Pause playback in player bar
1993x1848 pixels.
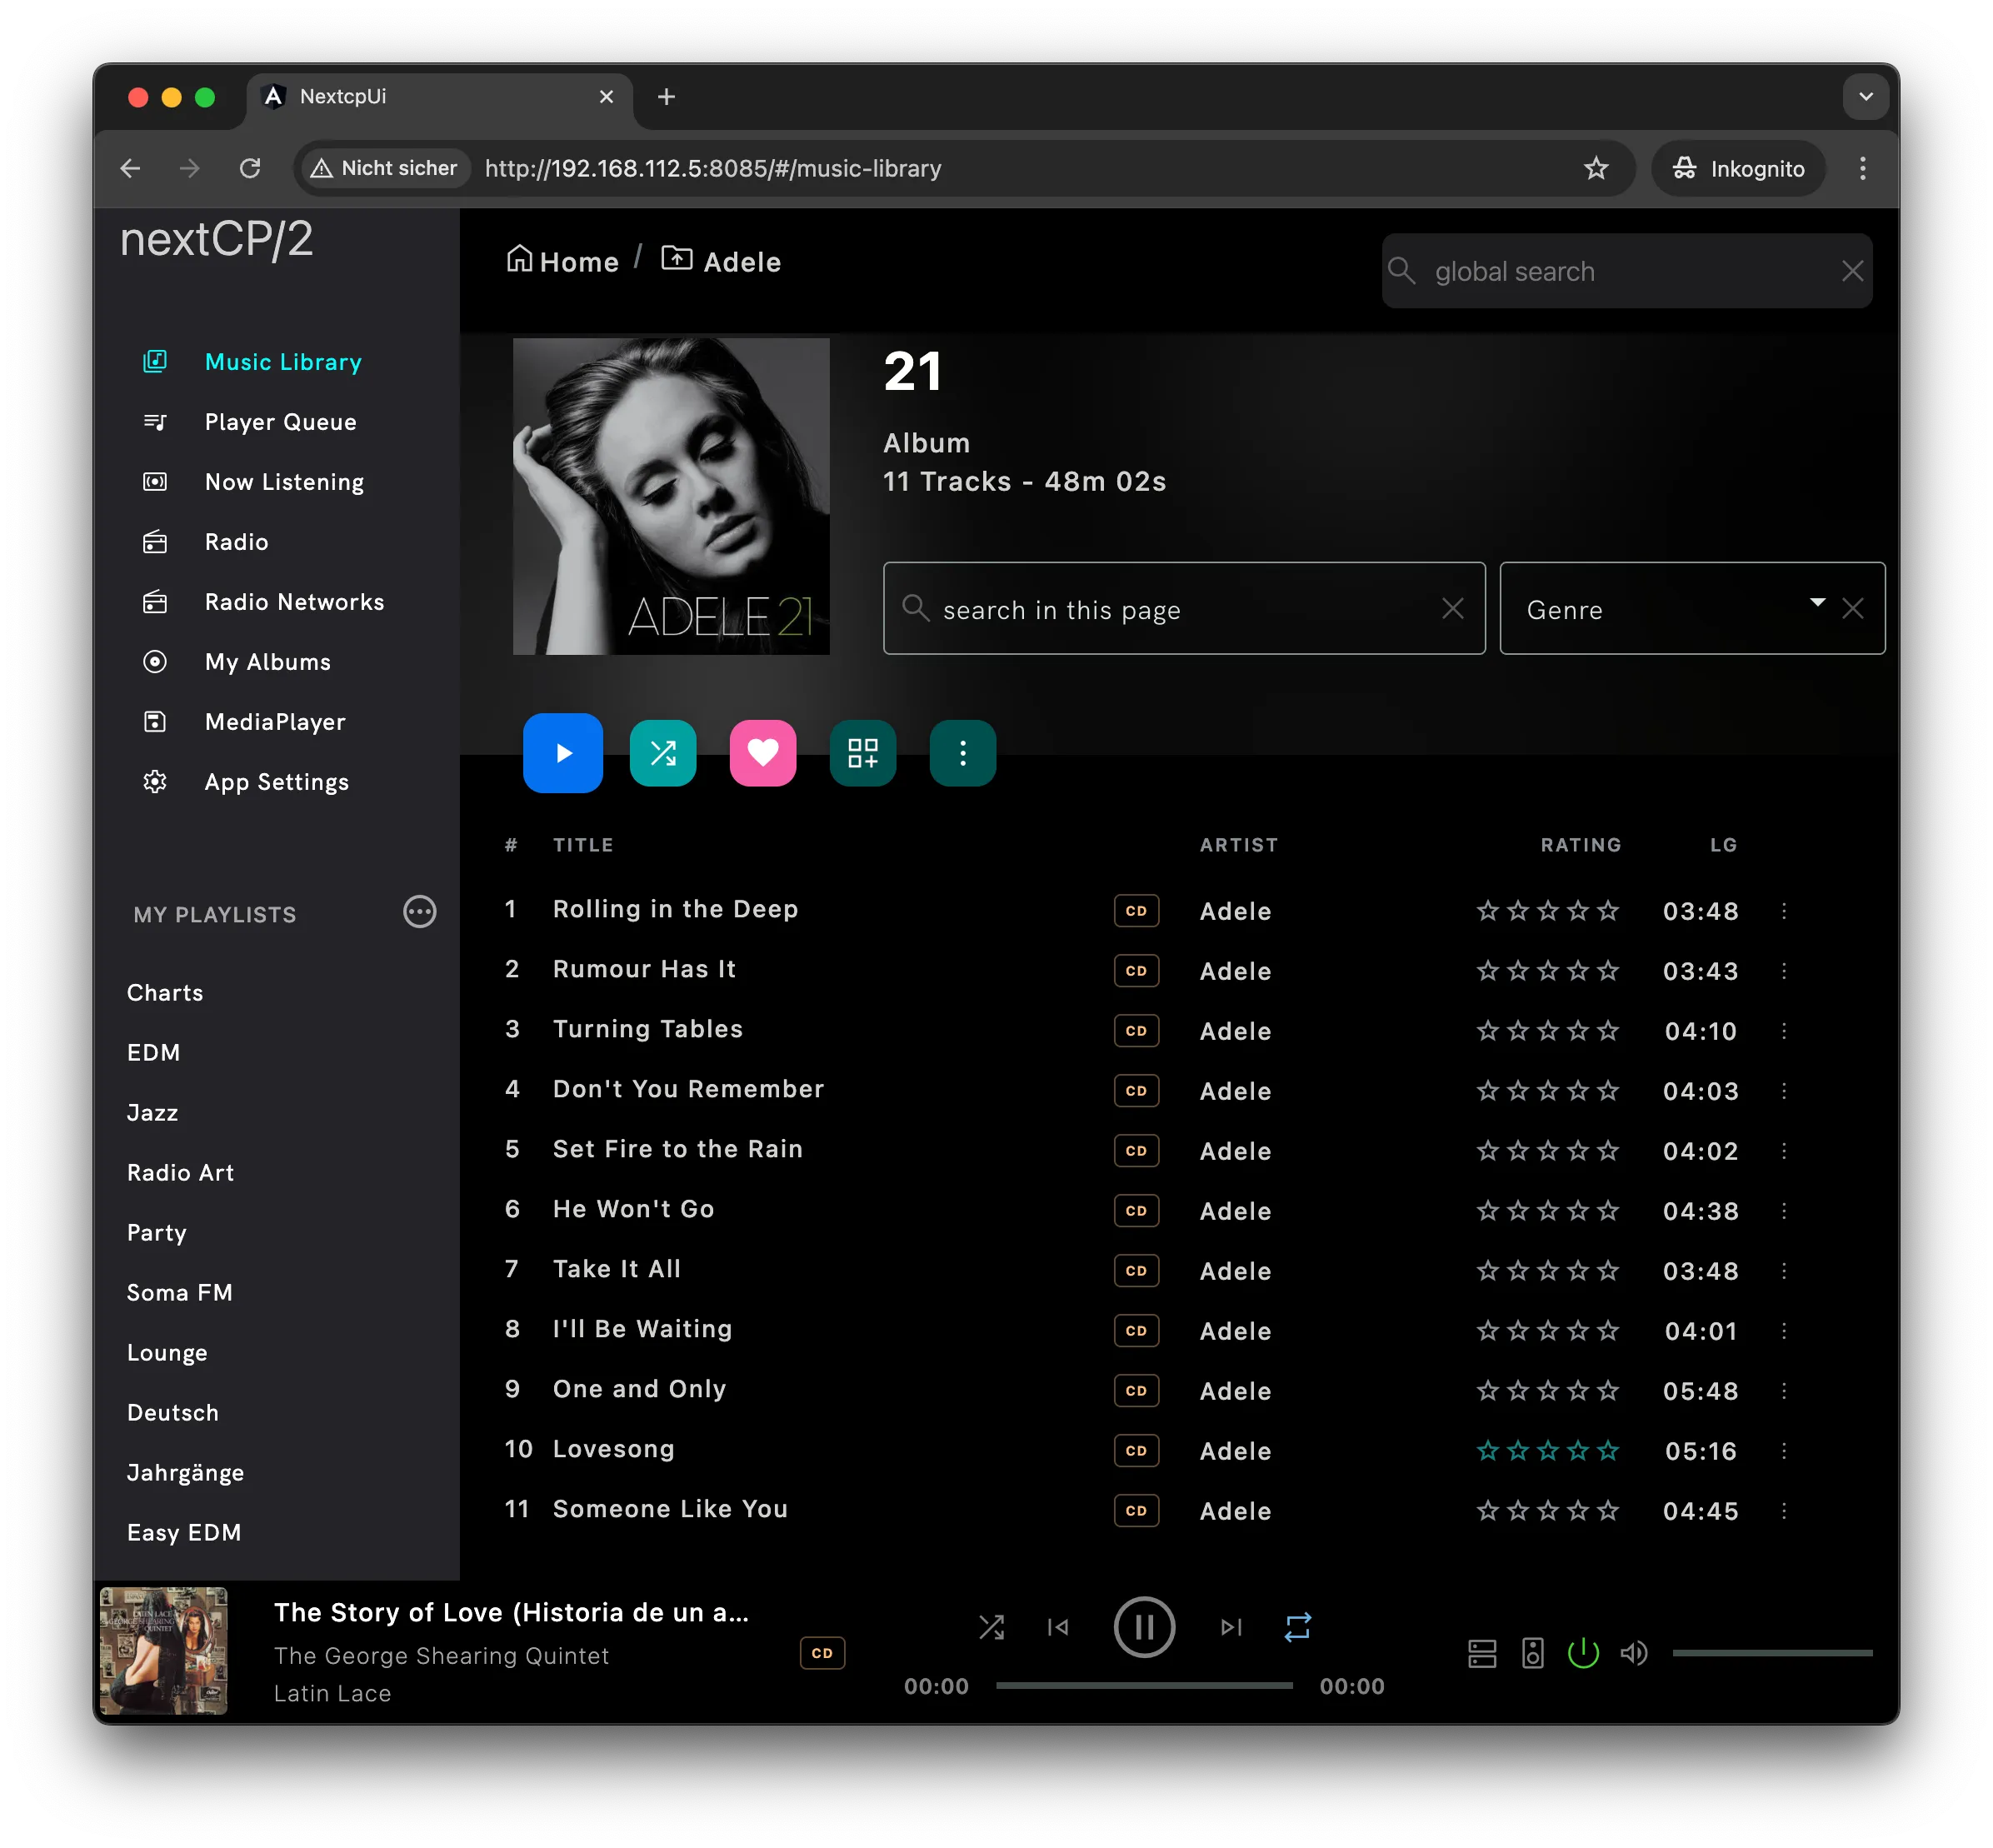point(1144,1628)
